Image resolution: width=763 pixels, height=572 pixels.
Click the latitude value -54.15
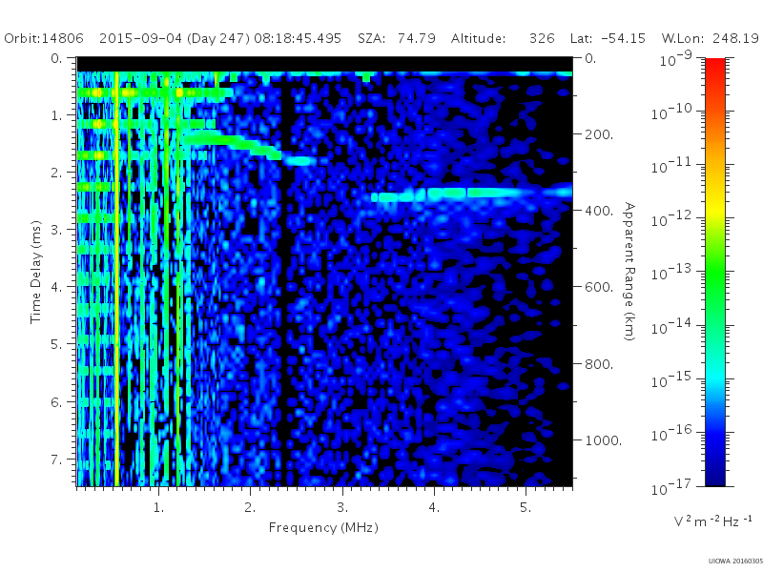coord(623,38)
